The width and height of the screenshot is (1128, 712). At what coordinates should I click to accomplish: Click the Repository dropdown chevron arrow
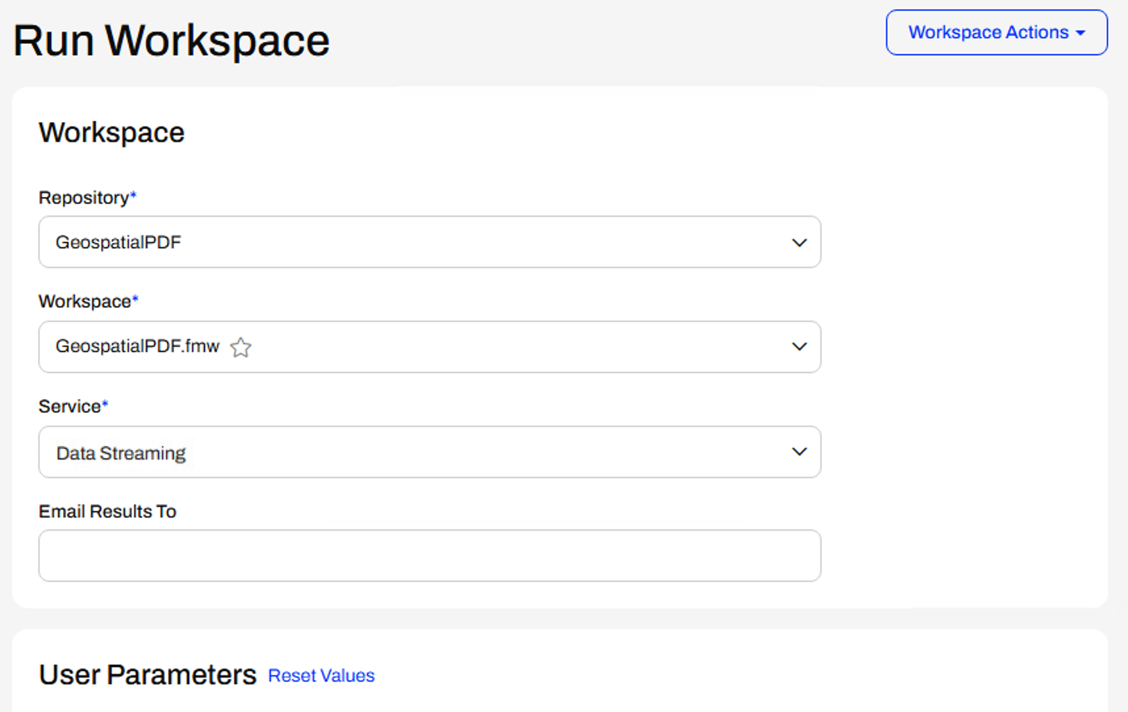799,242
